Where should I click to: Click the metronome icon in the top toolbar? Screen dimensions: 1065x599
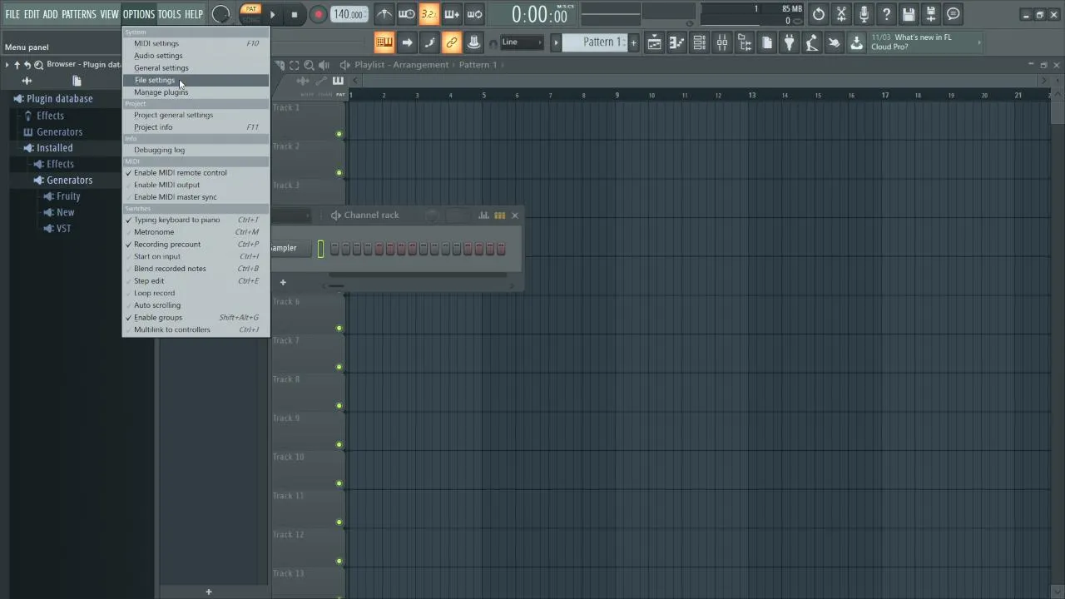click(384, 14)
